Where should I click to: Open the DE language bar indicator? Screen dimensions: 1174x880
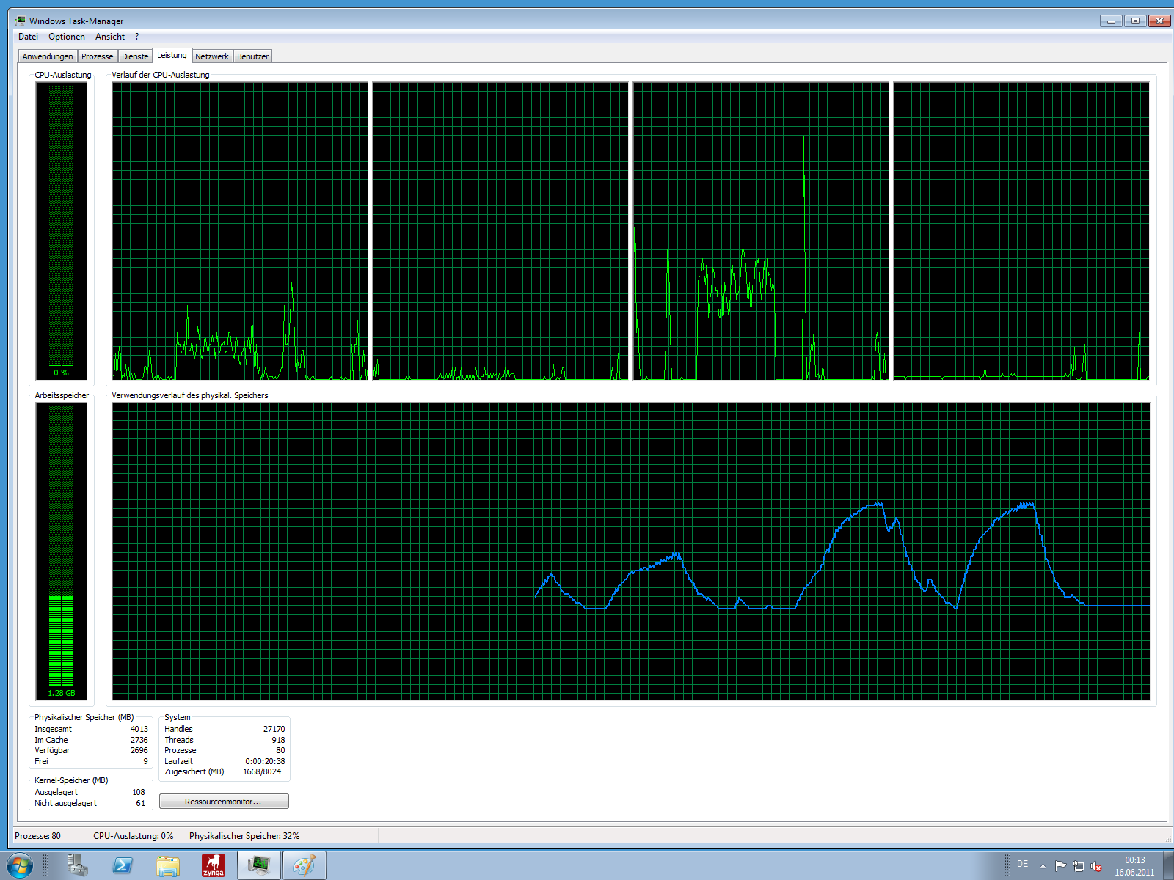(1023, 864)
